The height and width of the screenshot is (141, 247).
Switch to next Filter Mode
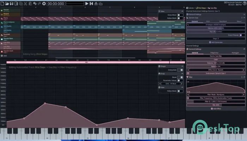click(244, 94)
